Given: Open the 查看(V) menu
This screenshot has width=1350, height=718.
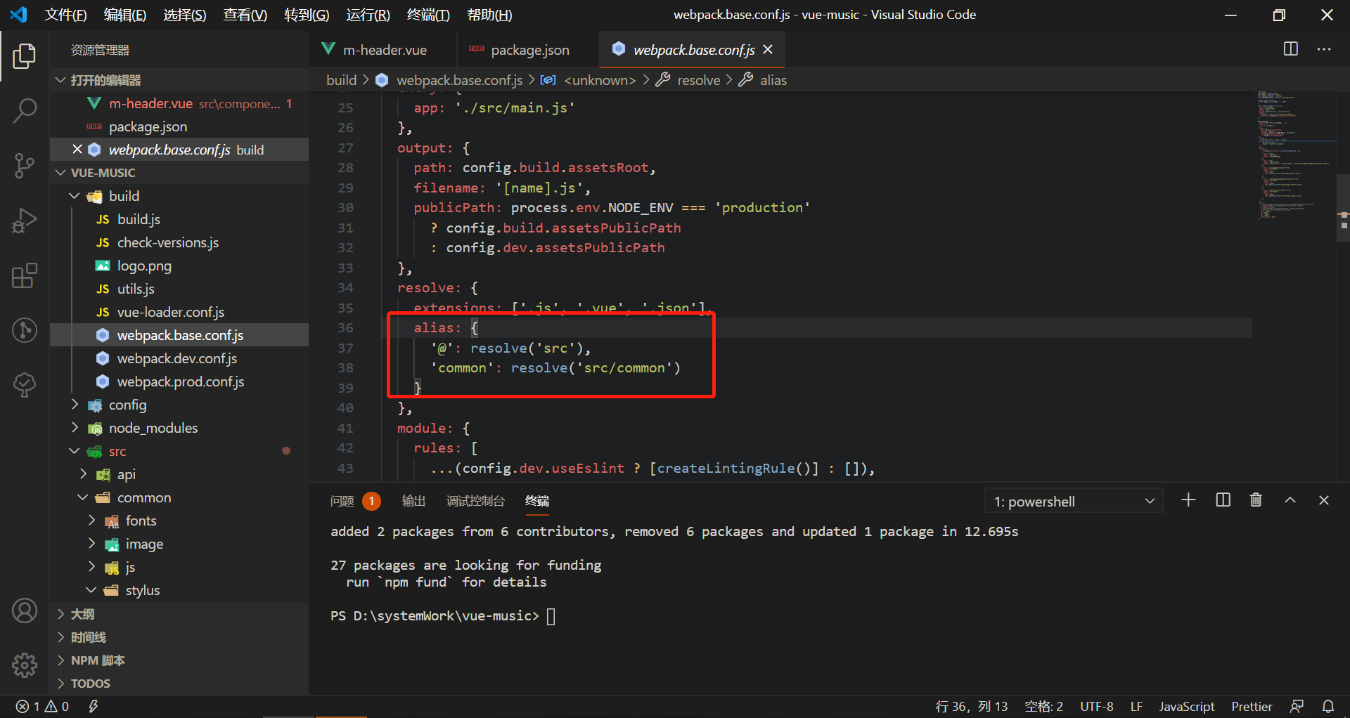Looking at the screenshot, I should click(x=245, y=15).
